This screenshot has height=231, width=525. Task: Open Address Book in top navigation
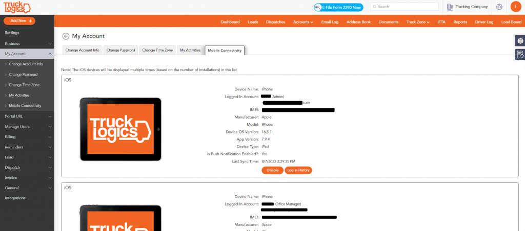(x=358, y=22)
